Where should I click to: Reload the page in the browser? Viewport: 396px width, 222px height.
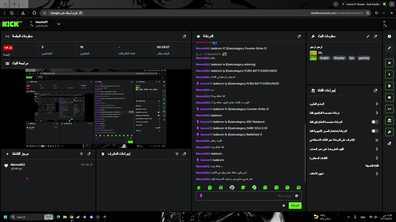[x=377, y=13]
